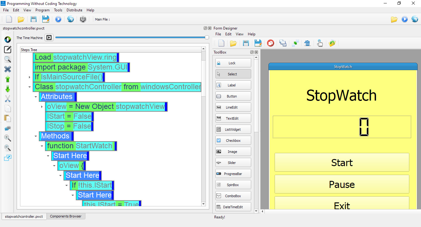The width and height of the screenshot is (421, 227).
Task: Move step up with green up-arrow icon
Action: [8, 79]
